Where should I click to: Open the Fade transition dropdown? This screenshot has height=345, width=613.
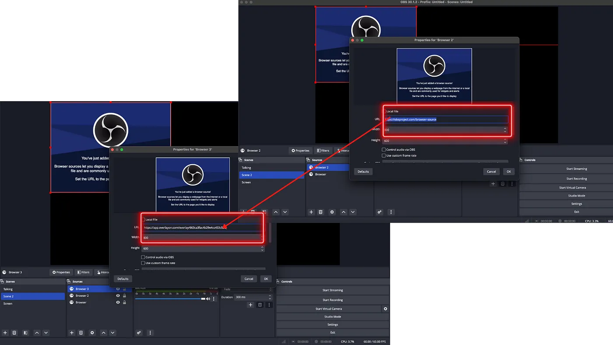coord(247,289)
